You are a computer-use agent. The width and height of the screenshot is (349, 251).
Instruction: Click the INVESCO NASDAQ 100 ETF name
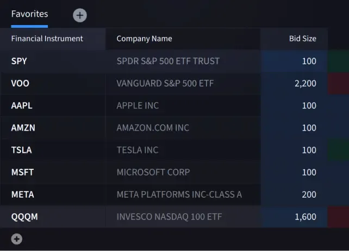coord(169,217)
